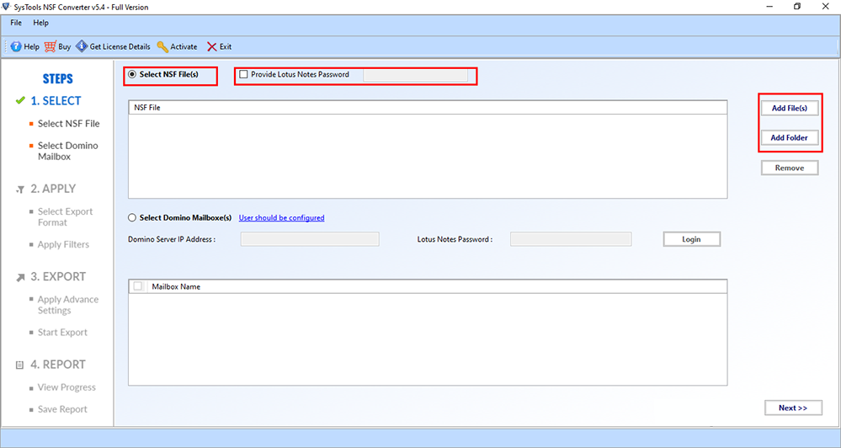Click the Help label in toolbar
The width and height of the screenshot is (841, 448).
coord(32,46)
